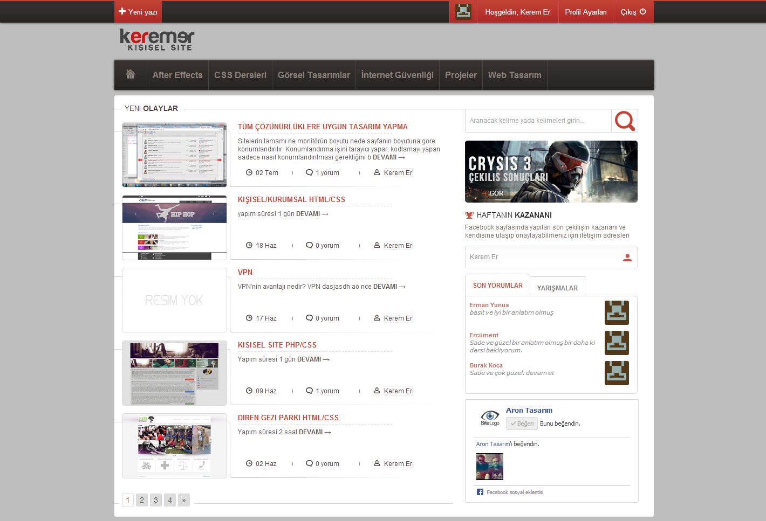The height and width of the screenshot is (521, 766).
Task: Click the red magnifier search icon
Action: point(625,121)
